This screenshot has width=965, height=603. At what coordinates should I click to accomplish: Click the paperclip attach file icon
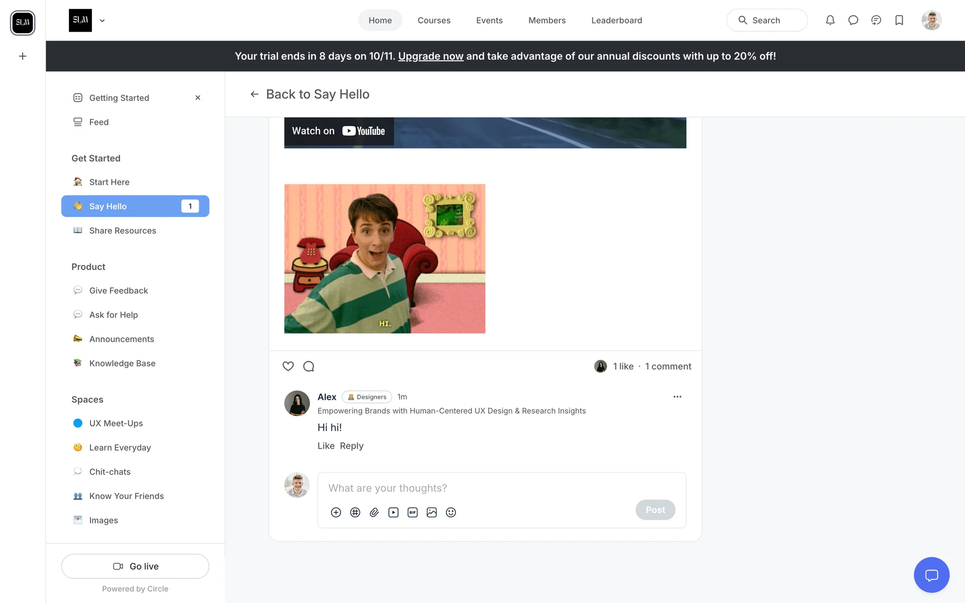[374, 512]
